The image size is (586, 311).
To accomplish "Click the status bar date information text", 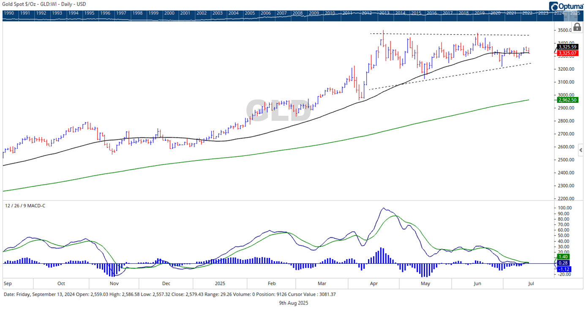I will pyautogui.click(x=169, y=295).
